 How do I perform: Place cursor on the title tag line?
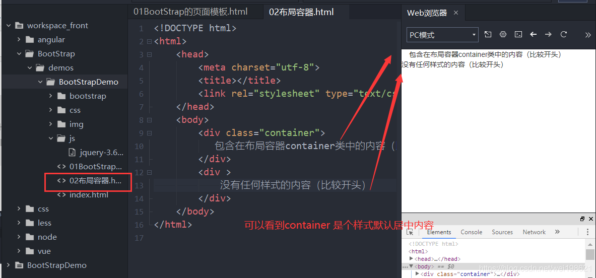pyautogui.click(x=239, y=81)
